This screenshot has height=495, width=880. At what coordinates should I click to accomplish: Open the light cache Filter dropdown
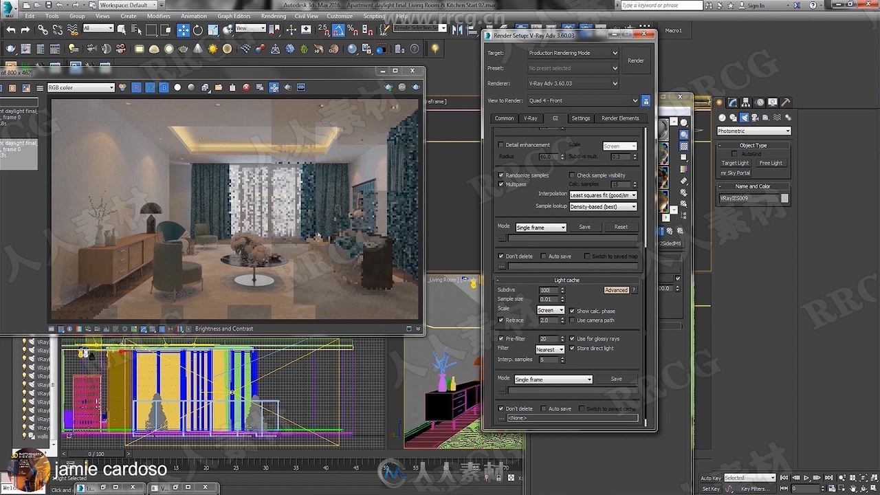pos(550,349)
